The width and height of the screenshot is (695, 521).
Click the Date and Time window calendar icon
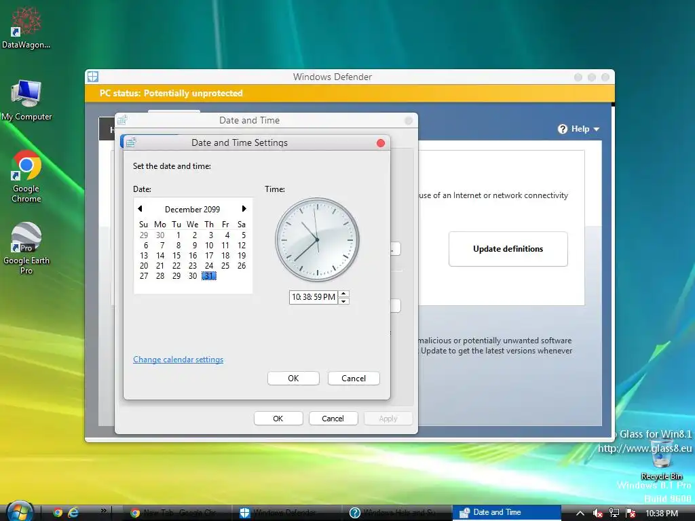click(x=123, y=120)
